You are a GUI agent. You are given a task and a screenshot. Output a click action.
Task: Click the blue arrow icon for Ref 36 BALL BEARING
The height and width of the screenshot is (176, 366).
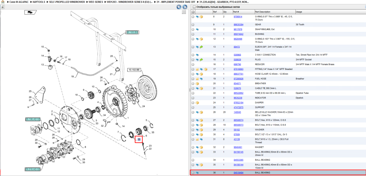point(197,173)
